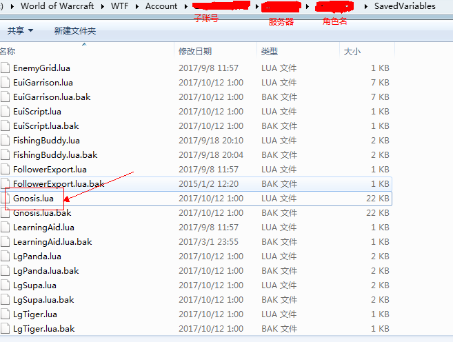The height and width of the screenshot is (342, 453).
Task: Select the Gnosis.lua.bak file name
Action: tap(42, 213)
